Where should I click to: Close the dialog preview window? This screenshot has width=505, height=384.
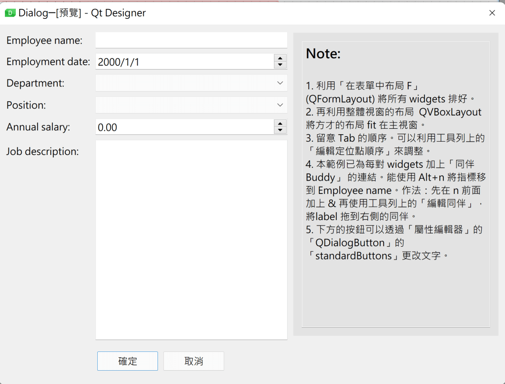[492, 13]
